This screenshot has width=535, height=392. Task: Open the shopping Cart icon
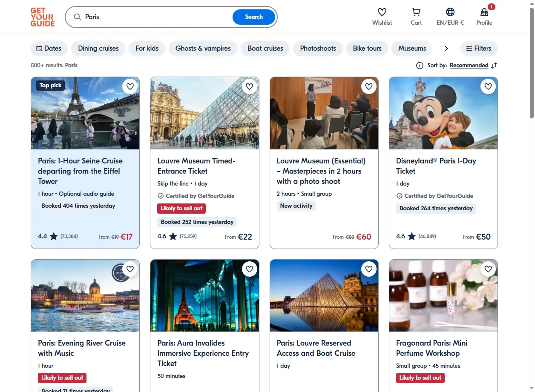pyautogui.click(x=416, y=12)
